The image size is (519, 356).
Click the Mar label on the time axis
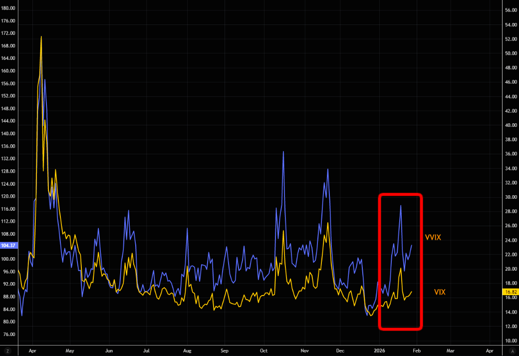tap(450, 351)
